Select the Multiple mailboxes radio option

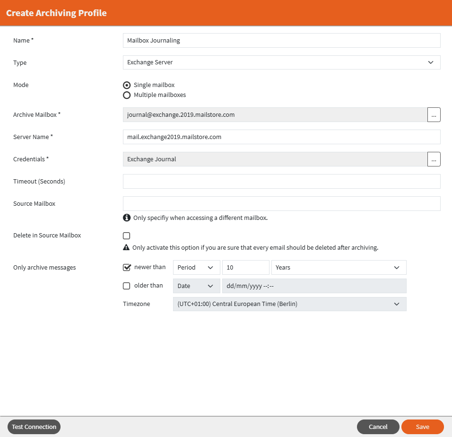(127, 95)
